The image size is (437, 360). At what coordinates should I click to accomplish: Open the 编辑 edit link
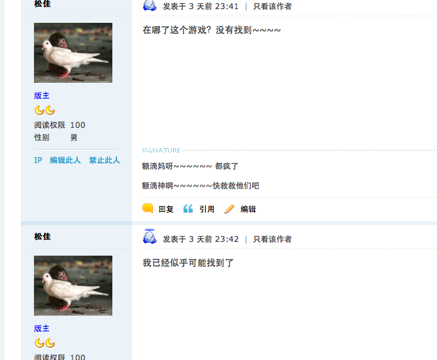[248, 209]
